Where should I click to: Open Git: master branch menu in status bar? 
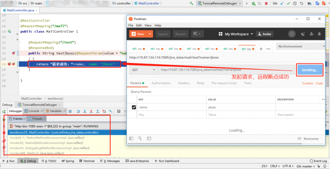[306, 166]
